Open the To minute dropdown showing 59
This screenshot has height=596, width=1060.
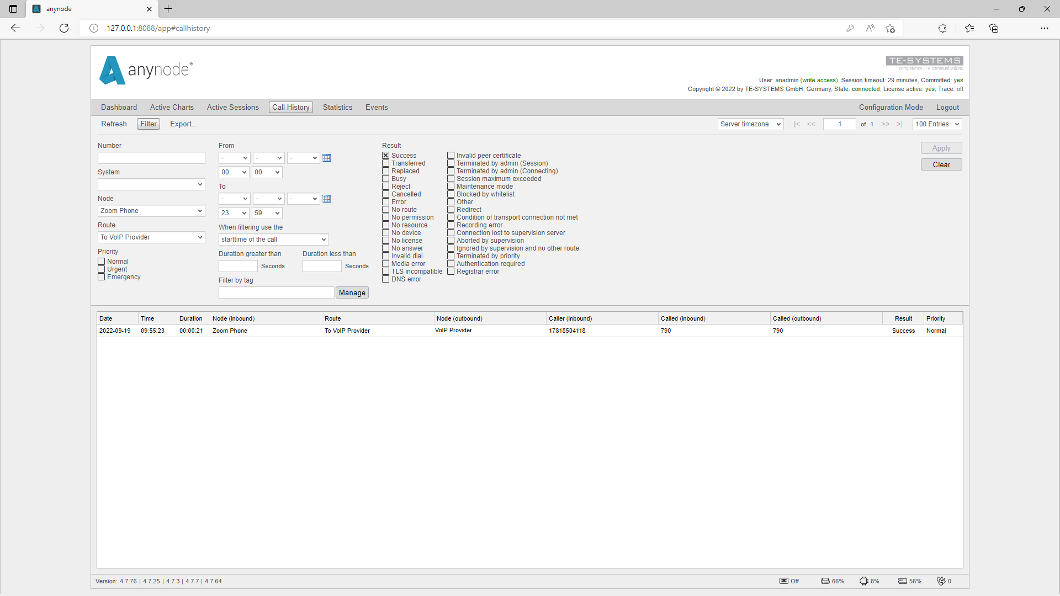(x=267, y=213)
